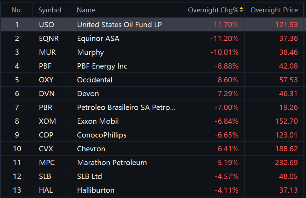Sort by Symbol column header
The height and width of the screenshot is (198, 306).
tap(50, 10)
